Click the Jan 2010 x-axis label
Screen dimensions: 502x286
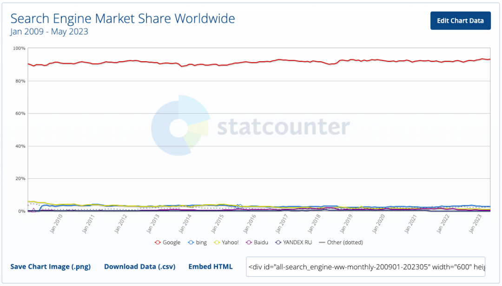(56, 224)
